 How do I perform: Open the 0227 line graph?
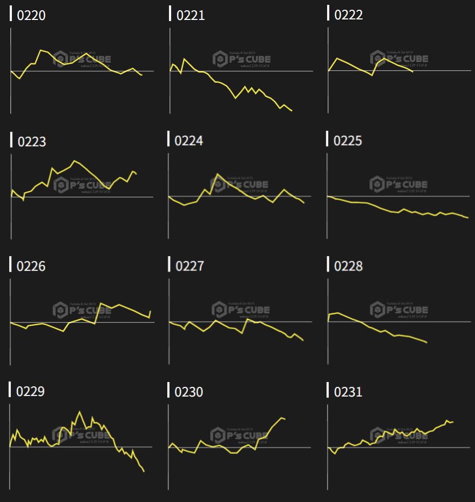coord(241,322)
